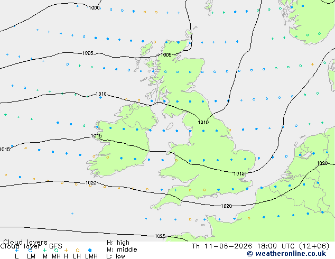Click the 'M: middle' key text

click(122, 249)
